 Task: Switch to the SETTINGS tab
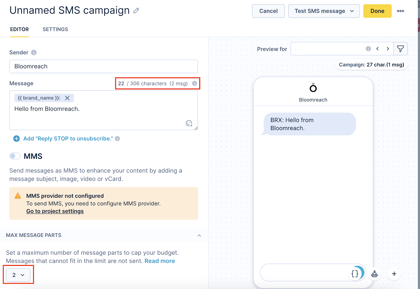point(55,29)
